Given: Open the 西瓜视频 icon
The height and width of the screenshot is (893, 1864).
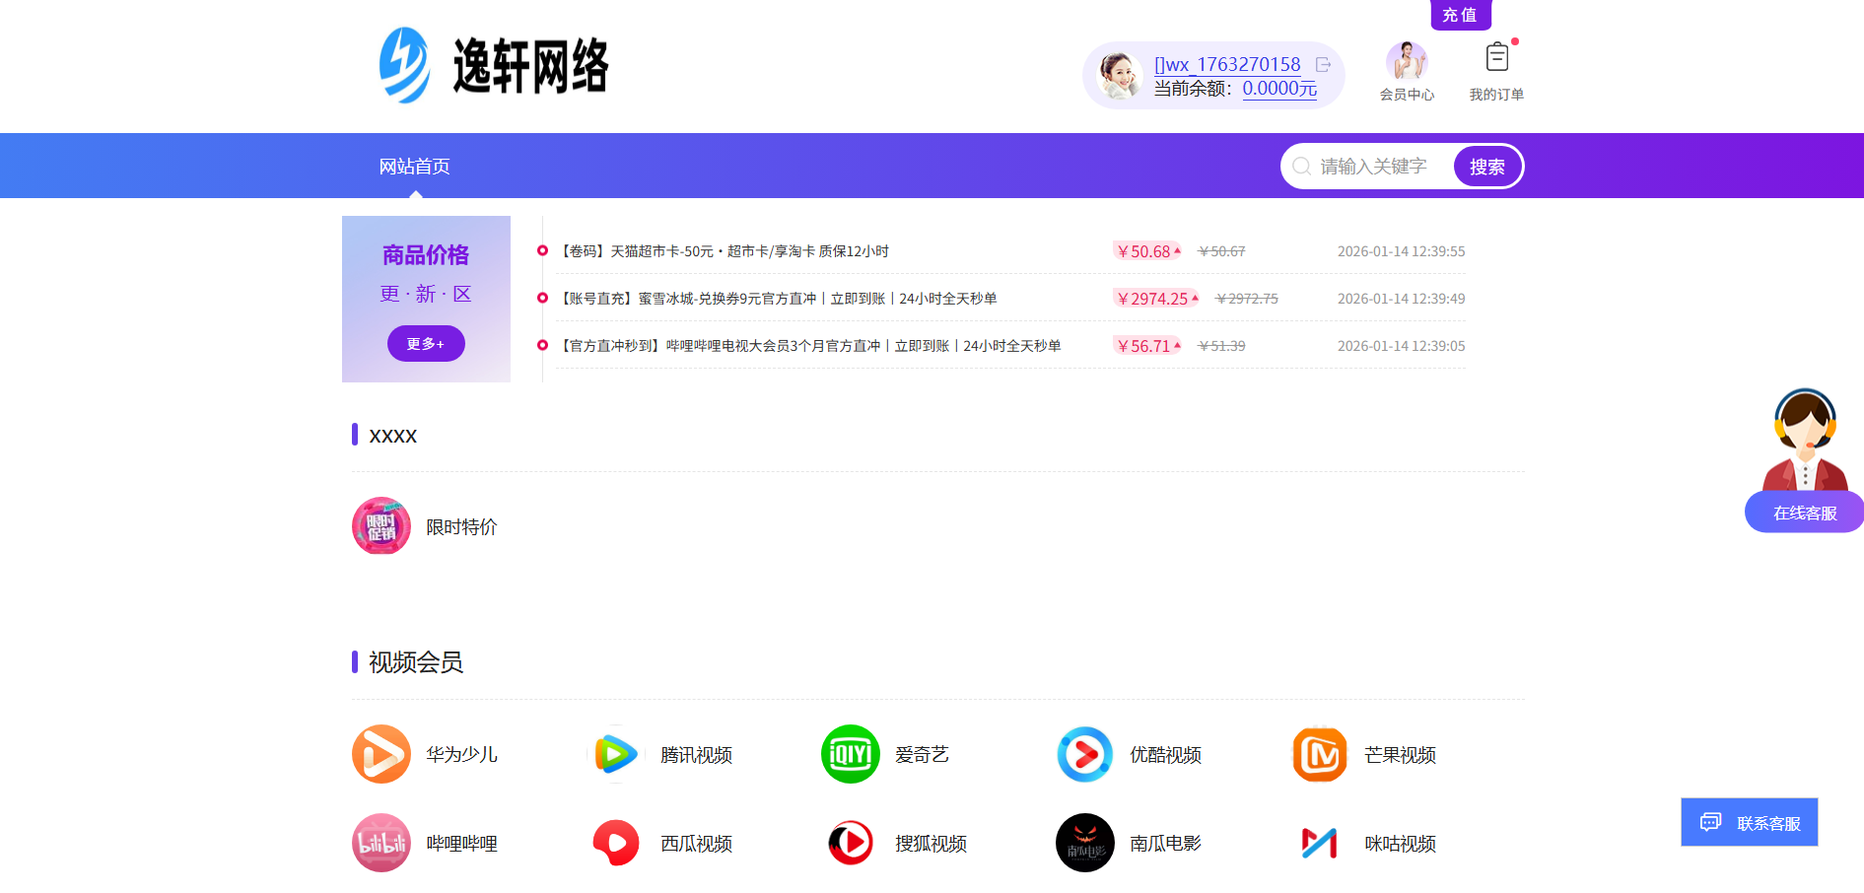Looking at the screenshot, I should tap(615, 843).
